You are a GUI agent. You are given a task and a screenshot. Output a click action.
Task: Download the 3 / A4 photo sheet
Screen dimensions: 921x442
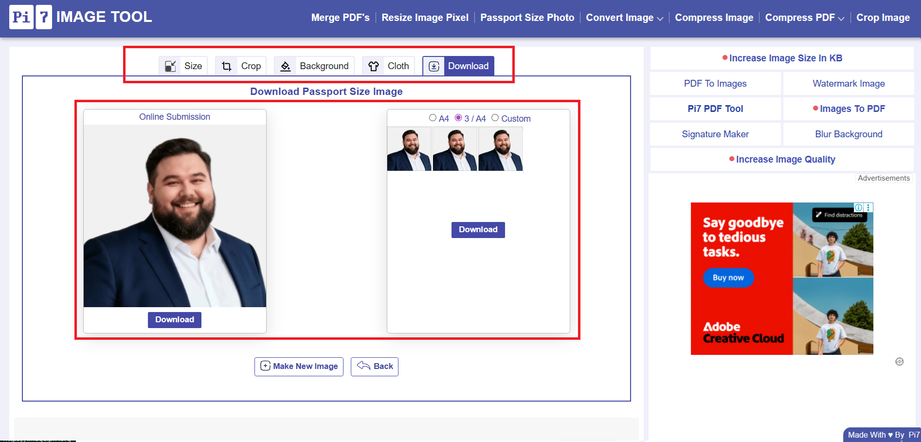478,230
